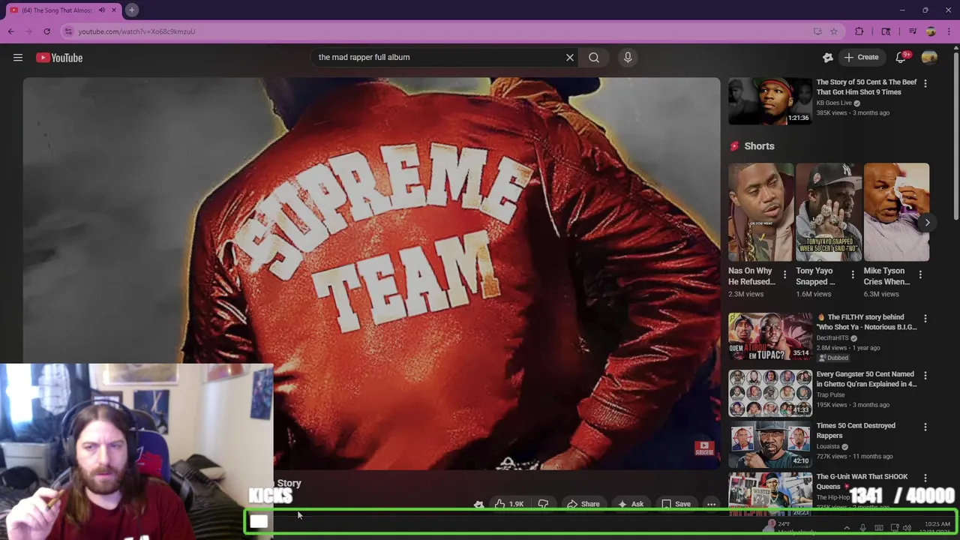This screenshot has width=960, height=540.
Task: Open The G-Unit WAR That SHOOK Queens
Action: [862, 481]
